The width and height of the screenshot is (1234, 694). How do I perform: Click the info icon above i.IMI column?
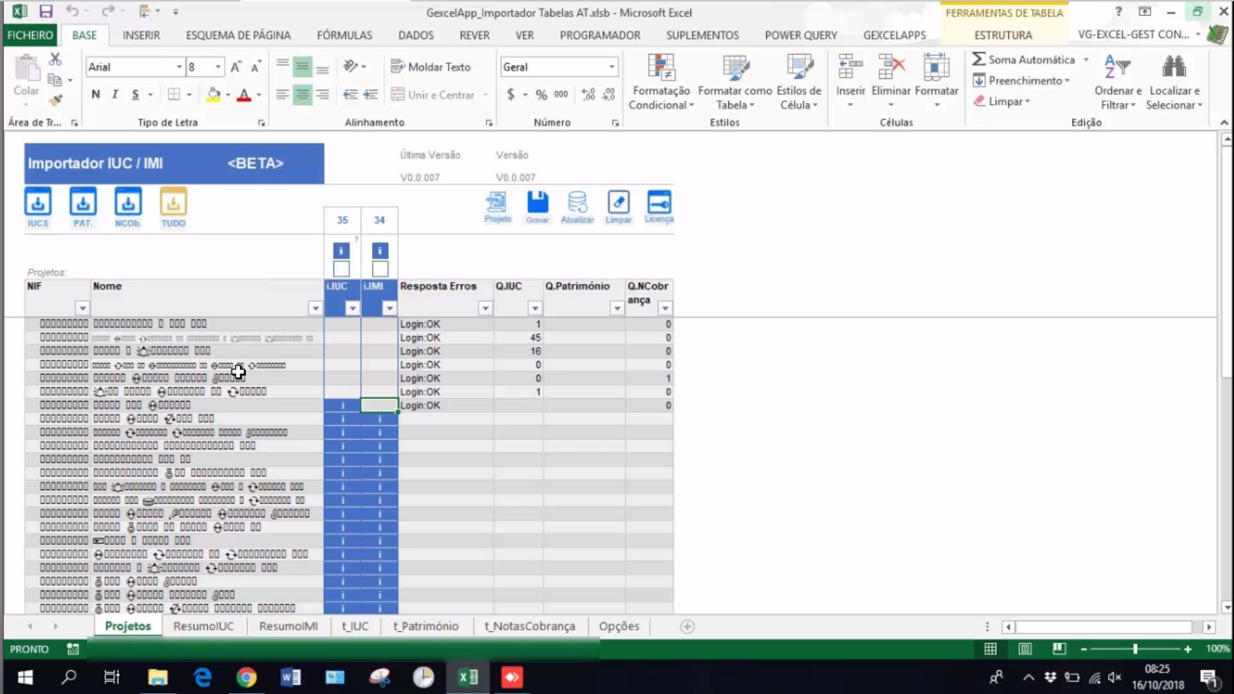tap(380, 251)
